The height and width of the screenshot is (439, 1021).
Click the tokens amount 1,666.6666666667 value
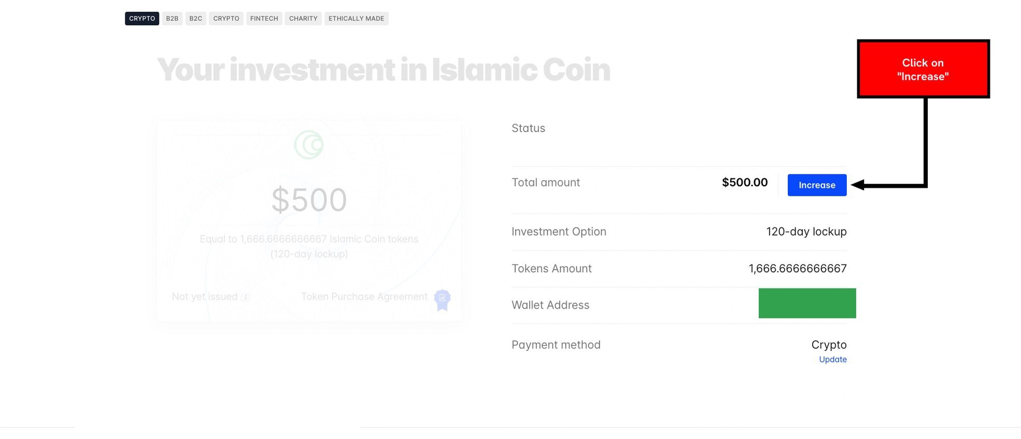798,268
